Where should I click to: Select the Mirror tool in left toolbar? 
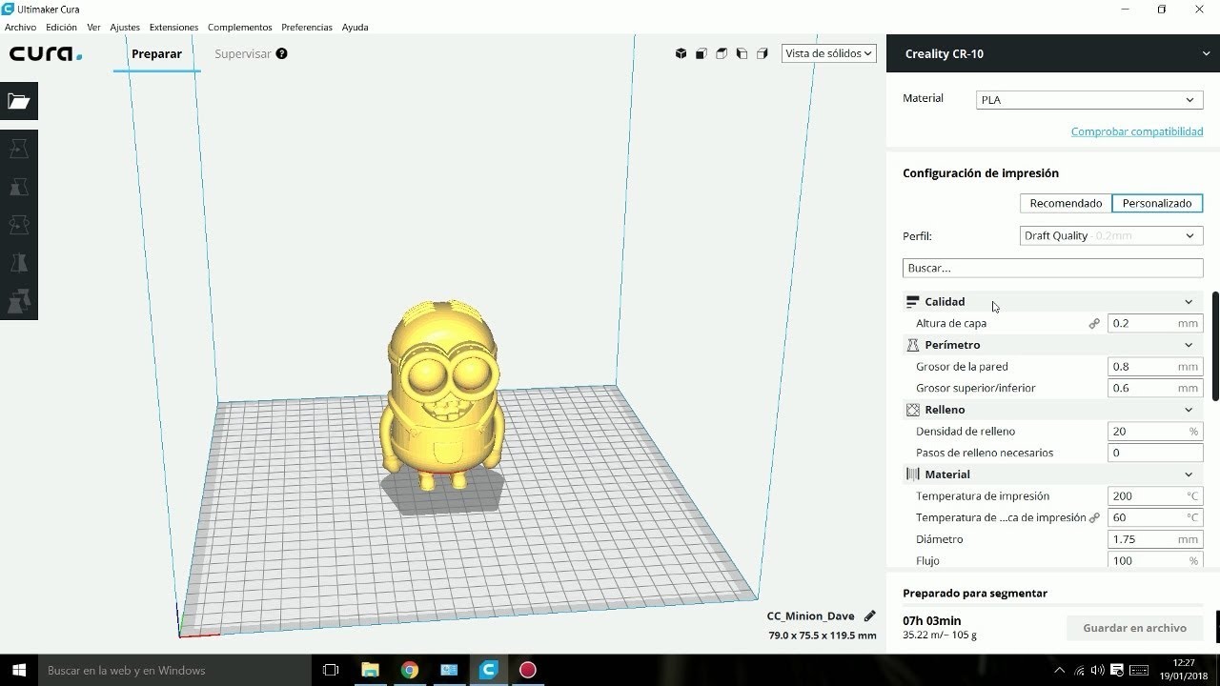tap(18, 263)
